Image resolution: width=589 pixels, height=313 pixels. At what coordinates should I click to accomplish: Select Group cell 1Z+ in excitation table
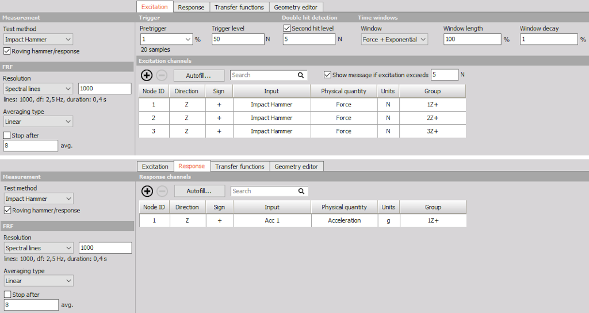pyautogui.click(x=433, y=105)
